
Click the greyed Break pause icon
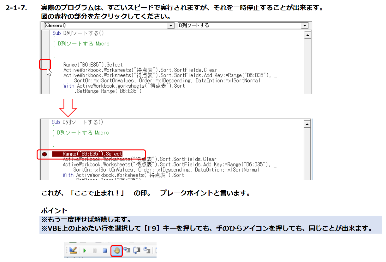click(x=95, y=251)
